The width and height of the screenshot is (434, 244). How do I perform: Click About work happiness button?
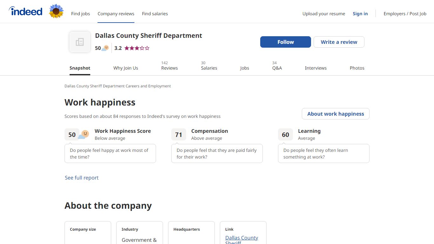[336, 114]
